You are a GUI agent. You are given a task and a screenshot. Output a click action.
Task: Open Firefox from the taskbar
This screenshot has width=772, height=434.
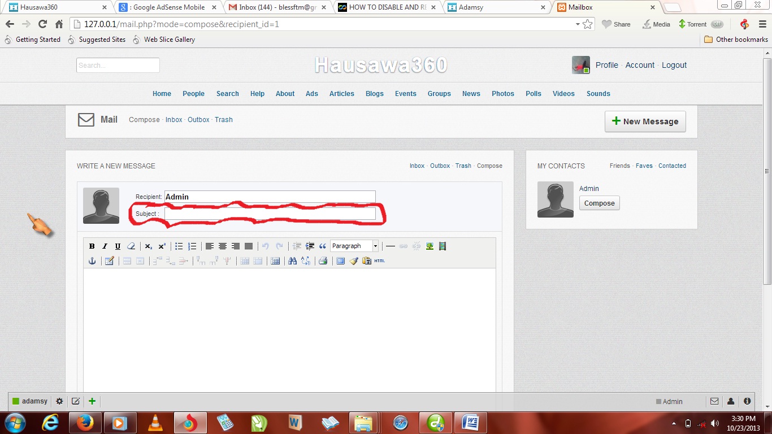(84, 423)
